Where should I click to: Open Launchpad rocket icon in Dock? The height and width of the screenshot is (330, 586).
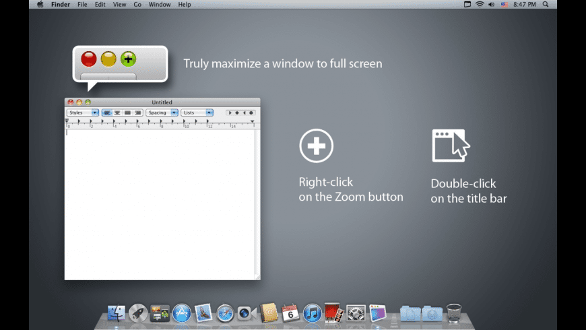click(x=138, y=312)
